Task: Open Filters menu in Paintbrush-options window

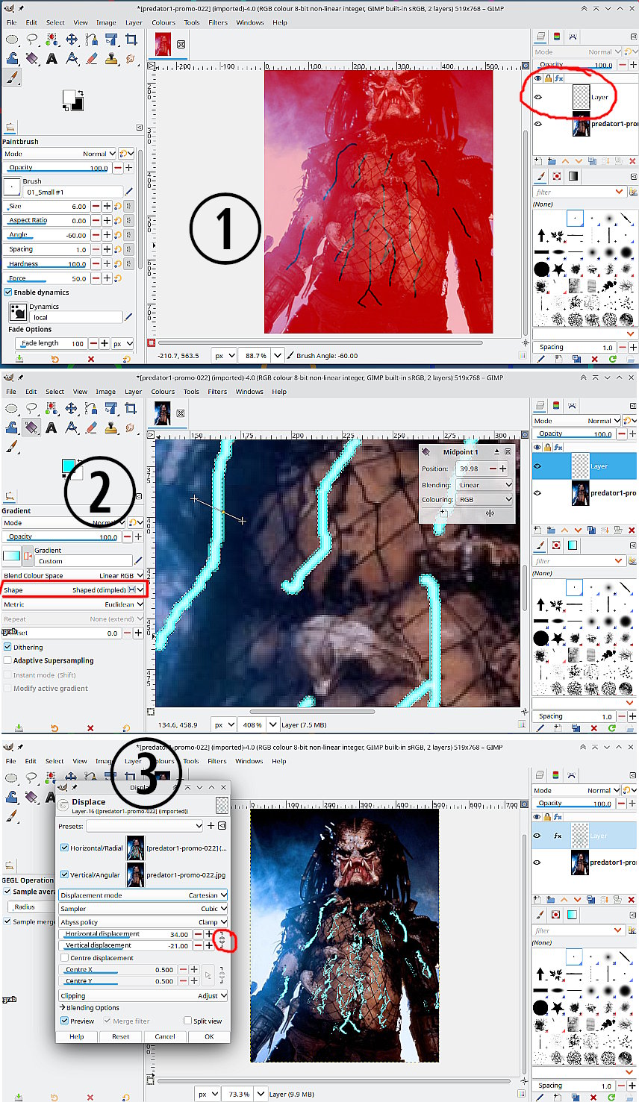Action: (218, 22)
